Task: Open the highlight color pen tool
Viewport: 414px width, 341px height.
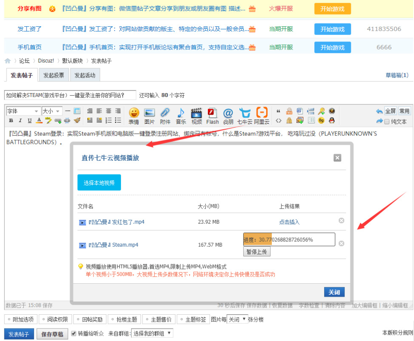Action: coord(48,120)
